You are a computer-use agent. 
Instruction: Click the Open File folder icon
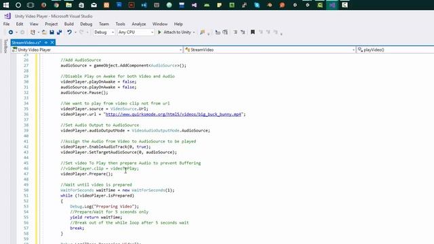[44, 33]
